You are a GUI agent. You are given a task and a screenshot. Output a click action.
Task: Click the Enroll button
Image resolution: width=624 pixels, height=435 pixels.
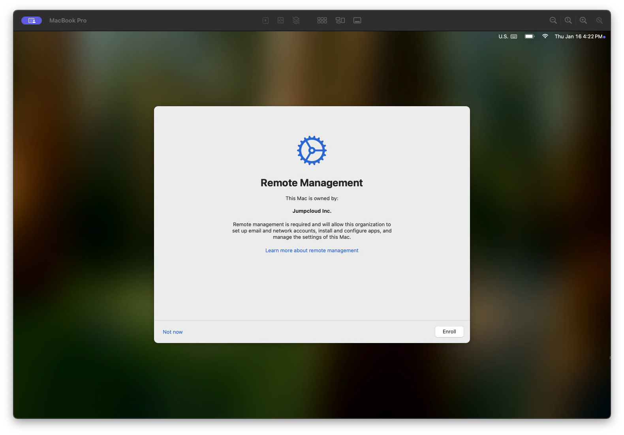[x=449, y=332]
